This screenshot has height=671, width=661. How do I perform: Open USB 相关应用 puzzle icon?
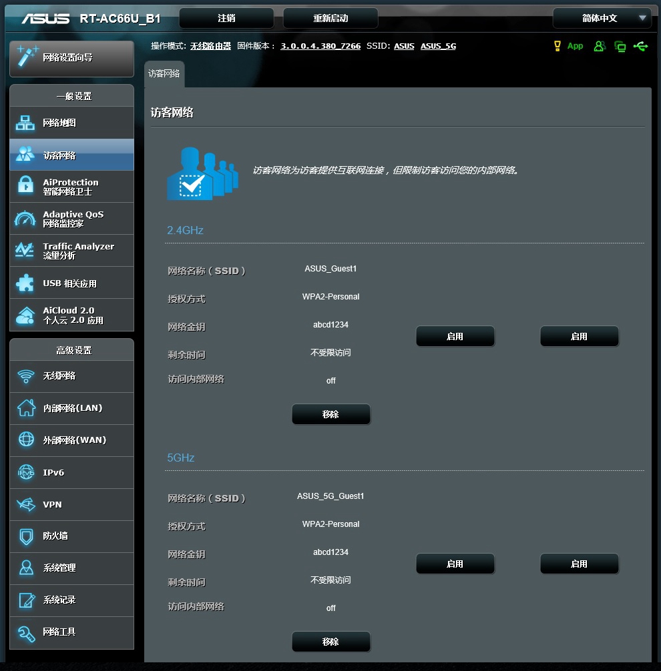tap(25, 283)
